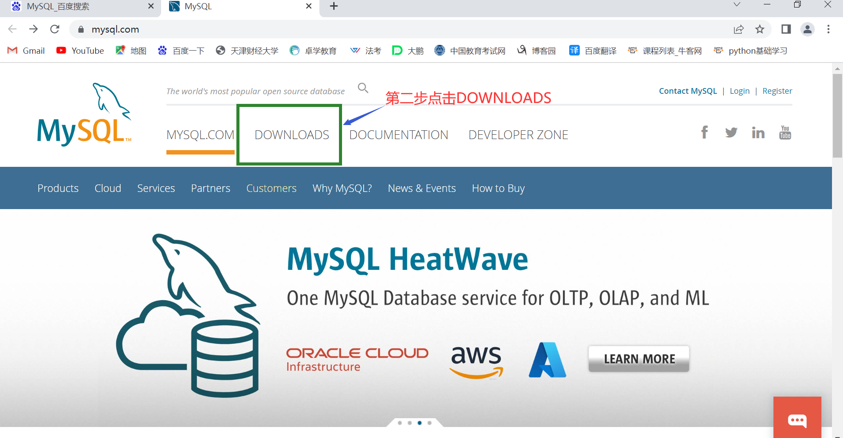843x438 pixels.
Task: Open MySQL Facebook page icon
Action: coord(704,132)
